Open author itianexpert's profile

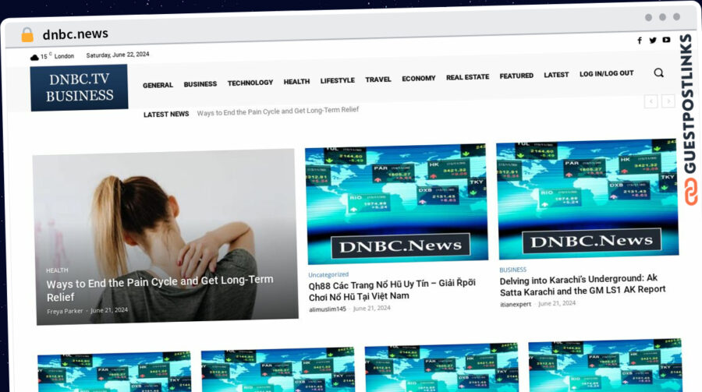tap(516, 304)
